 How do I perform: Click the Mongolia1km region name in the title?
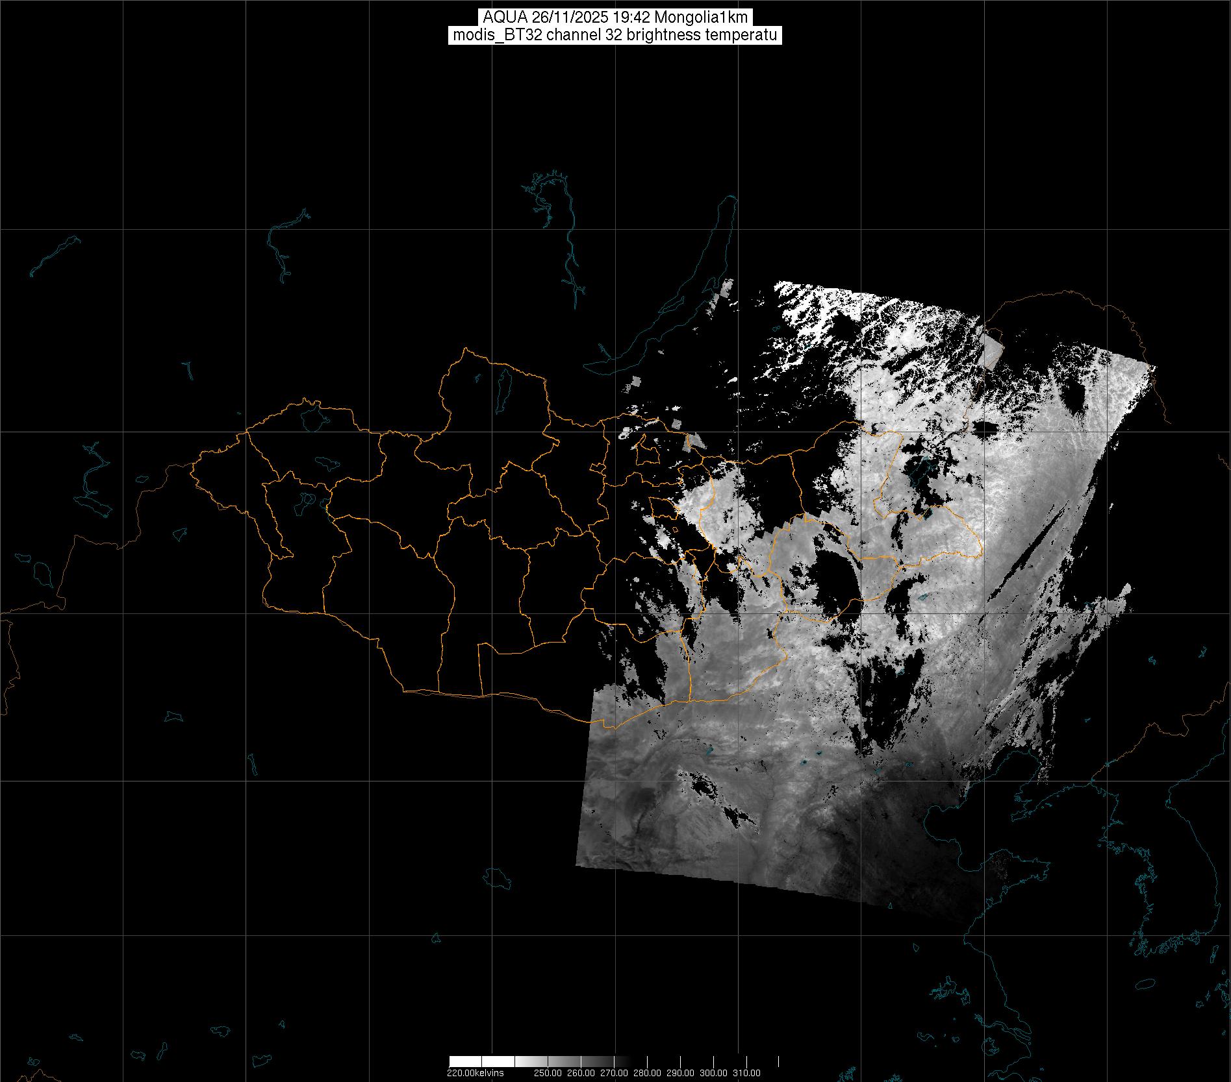(711, 18)
